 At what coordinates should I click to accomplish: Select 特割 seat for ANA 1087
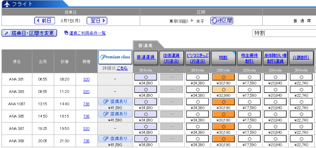(224, 102)
